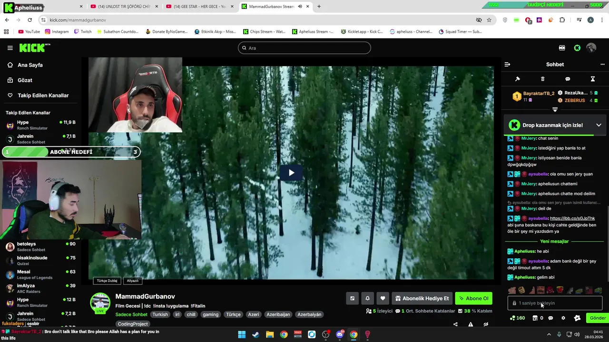The image size is (609, 342).
Task: Collapse the chat panel with the arrow icon
Action: click(x=507, y=64)
